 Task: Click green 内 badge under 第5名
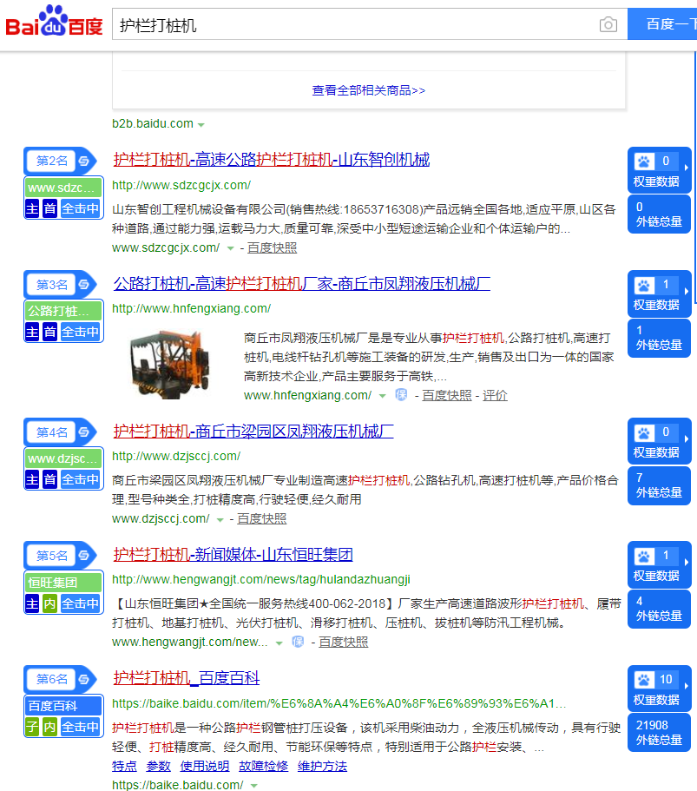tap(50, 603)
